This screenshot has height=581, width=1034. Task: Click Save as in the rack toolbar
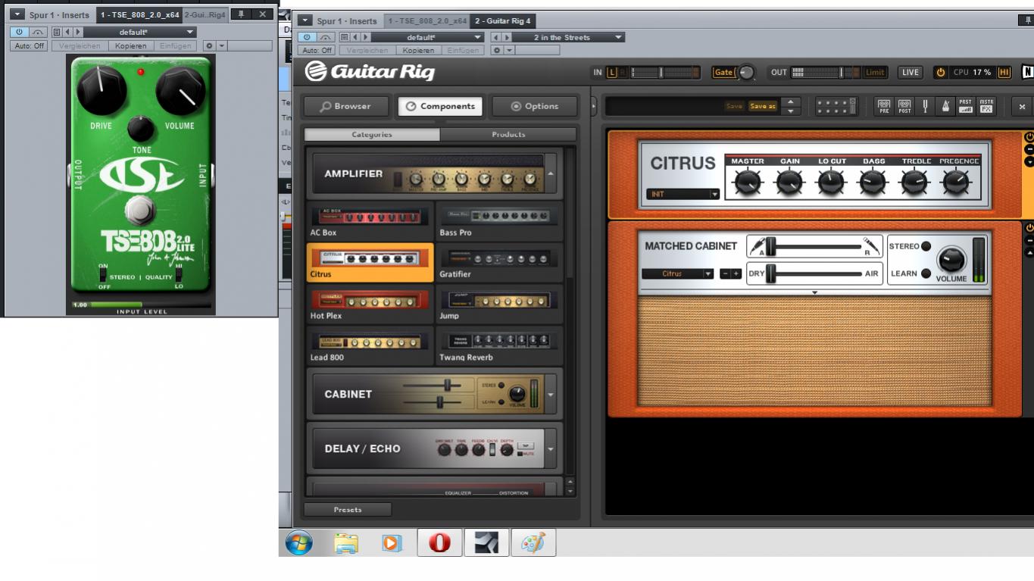tap(763, 107)
